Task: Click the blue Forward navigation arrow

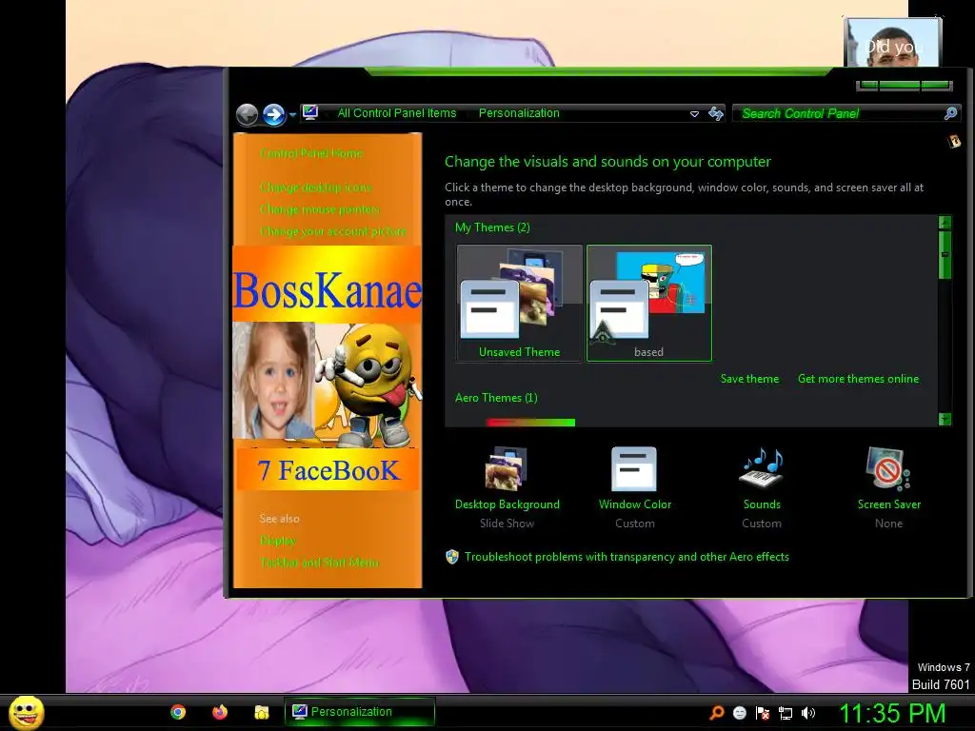Action: click(273, 114)
